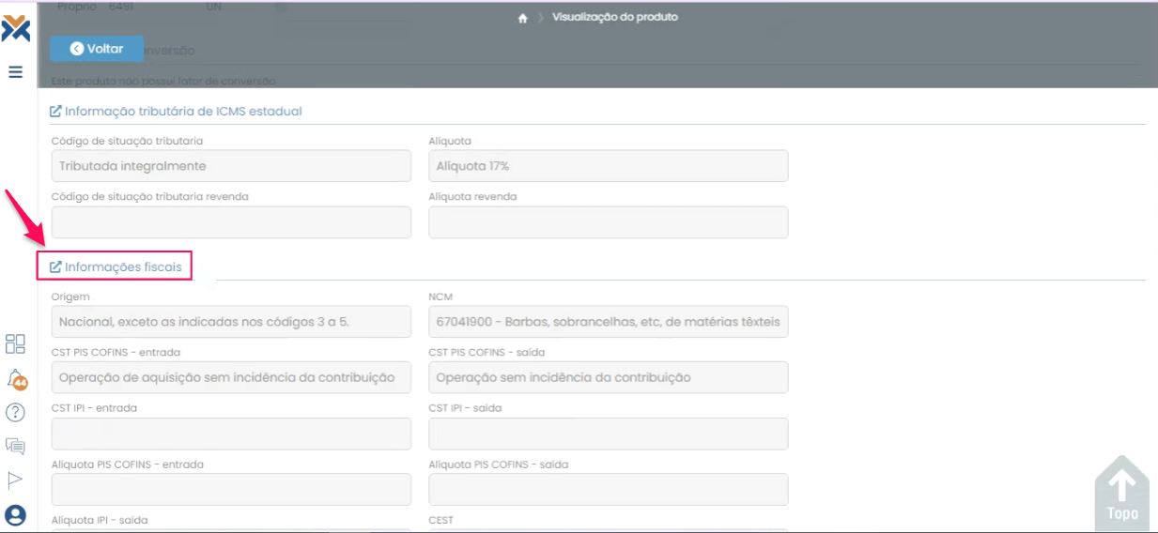
Task: Click the help question mark icon
Action: [15, 412]
